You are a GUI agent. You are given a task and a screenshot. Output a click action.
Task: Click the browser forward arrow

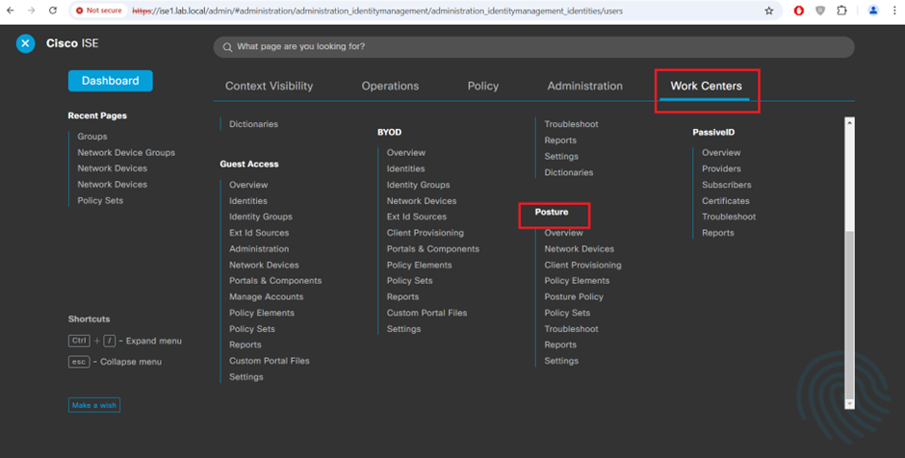31,11
